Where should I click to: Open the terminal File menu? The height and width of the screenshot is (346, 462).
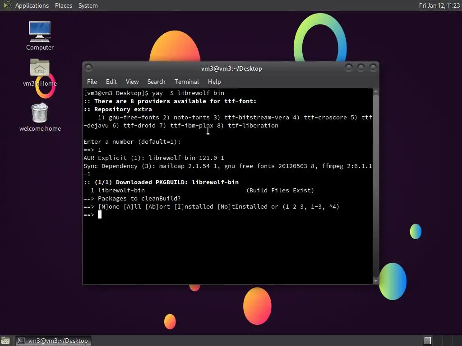(92, 82)
